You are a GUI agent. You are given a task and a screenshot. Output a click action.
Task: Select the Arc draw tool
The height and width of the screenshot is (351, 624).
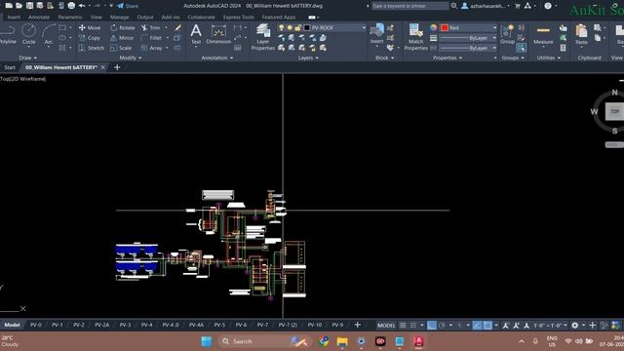coord(49,34)
